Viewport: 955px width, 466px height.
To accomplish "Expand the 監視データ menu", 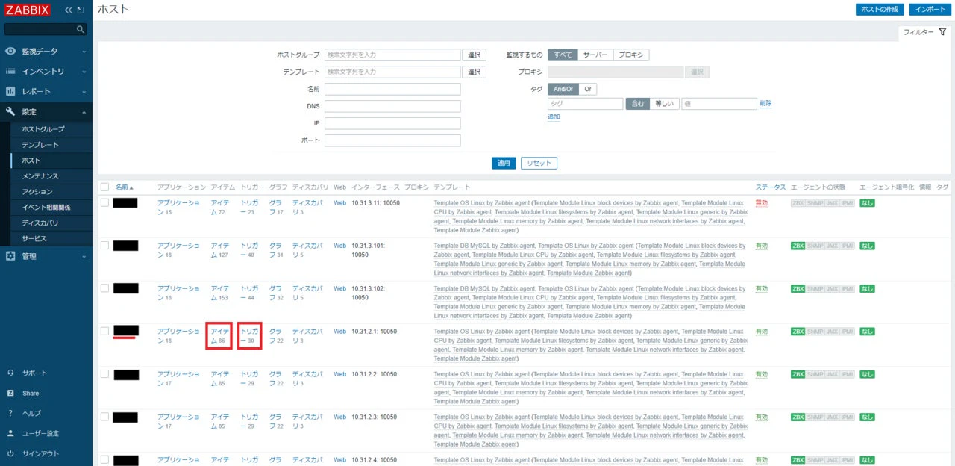I will tap(46, 52).
